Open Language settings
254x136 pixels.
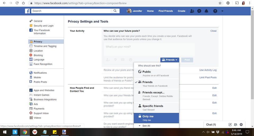click(39, 60)
